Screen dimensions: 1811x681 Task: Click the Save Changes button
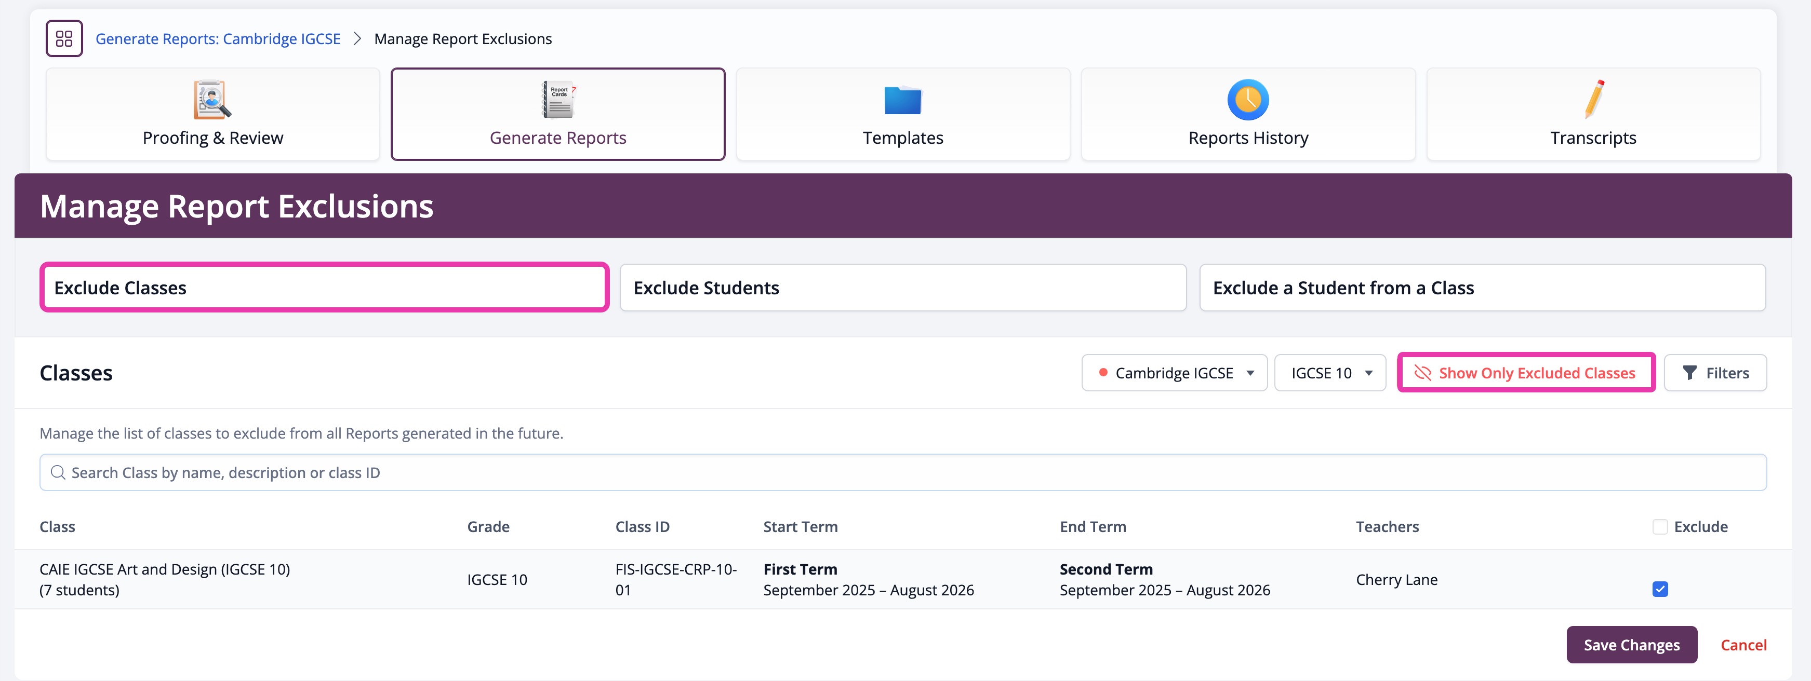pos(1631,645)
